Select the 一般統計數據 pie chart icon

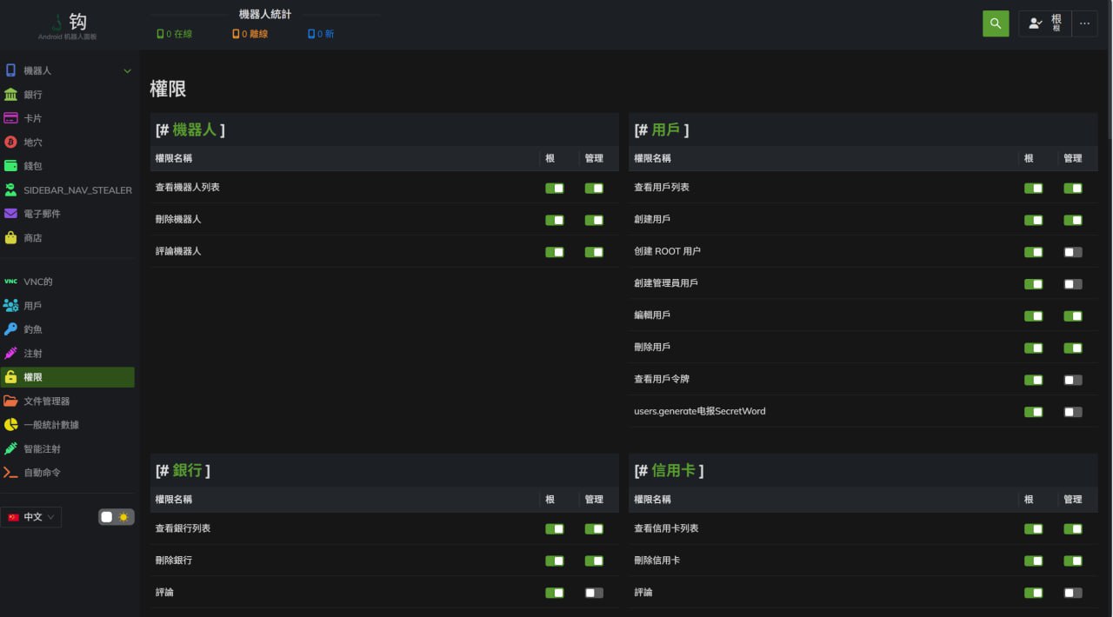(10, 425)
